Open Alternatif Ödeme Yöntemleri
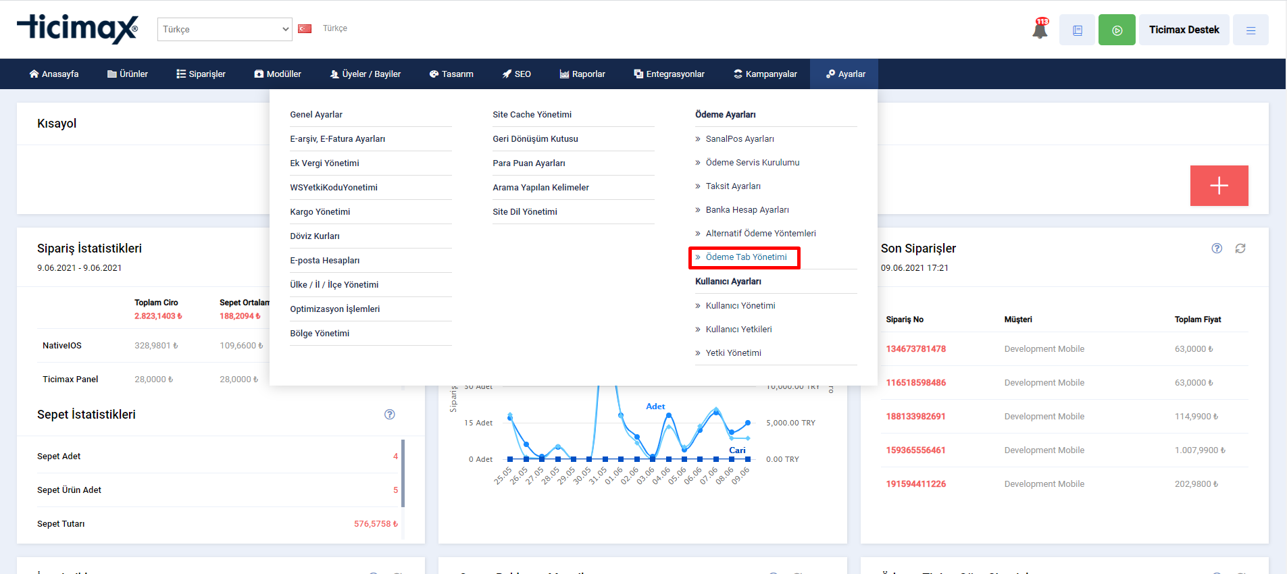1287x574 pixels. tap(761, 234)
